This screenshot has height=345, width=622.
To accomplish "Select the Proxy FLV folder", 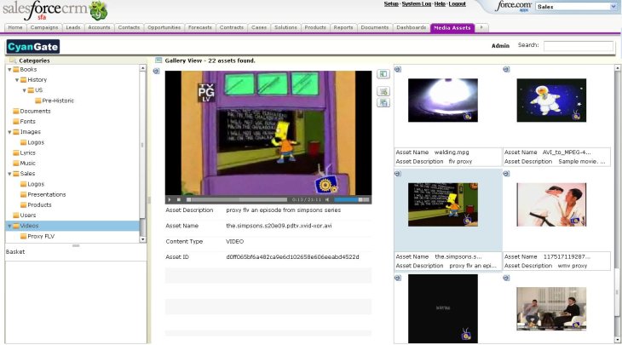I will 41,236.
